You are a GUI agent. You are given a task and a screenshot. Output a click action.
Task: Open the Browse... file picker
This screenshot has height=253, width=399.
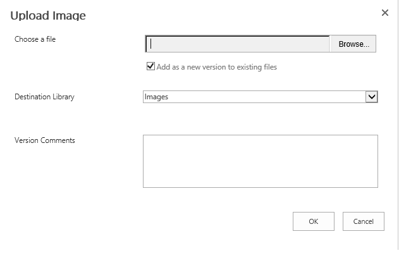pos(353,44)
